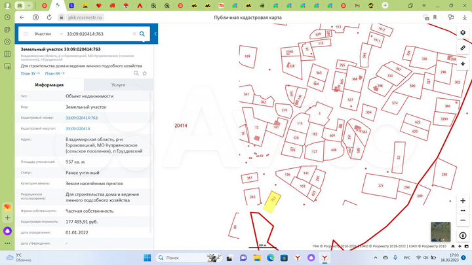This screenshot has height=265, width=472.
Task: Switch the РУС keyboard language indicator
Action: pyautogui.click(x=406, y=258)
